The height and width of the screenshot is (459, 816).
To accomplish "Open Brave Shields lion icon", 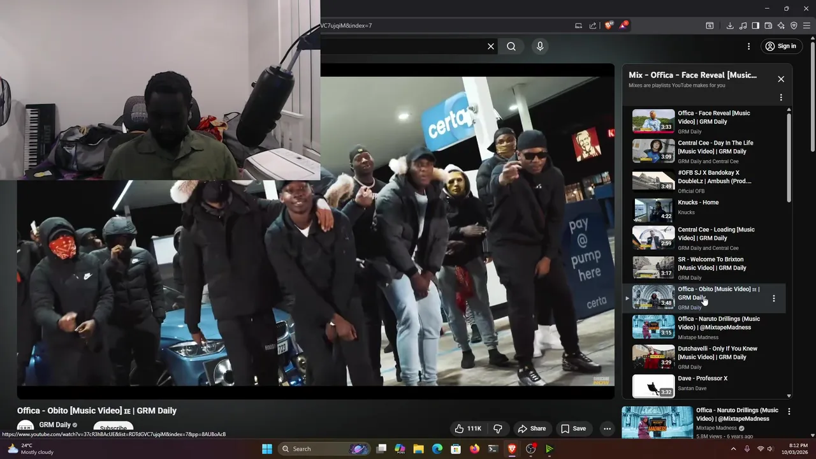I will [x=608, y=25].
